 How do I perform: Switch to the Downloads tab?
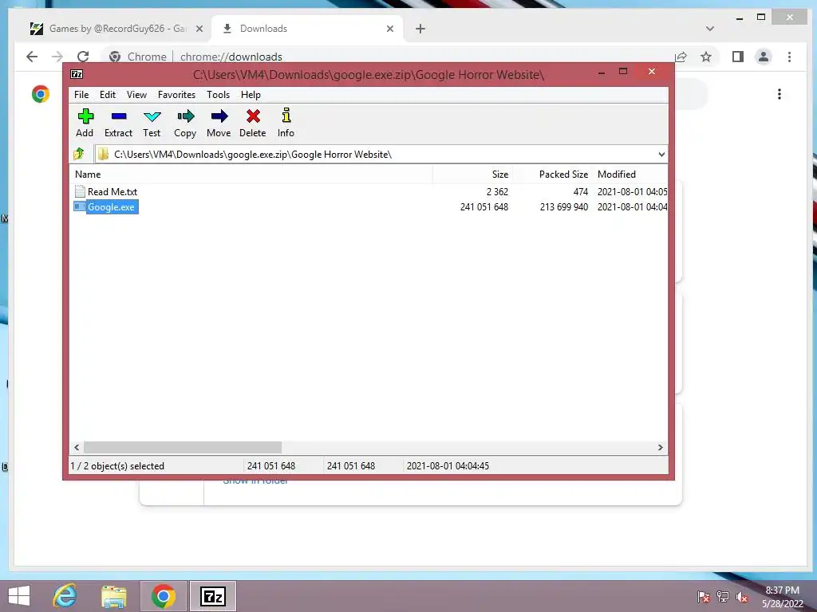(x=307, y=29)
